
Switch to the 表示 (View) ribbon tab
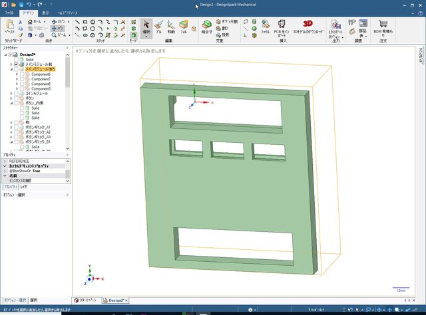46,13
